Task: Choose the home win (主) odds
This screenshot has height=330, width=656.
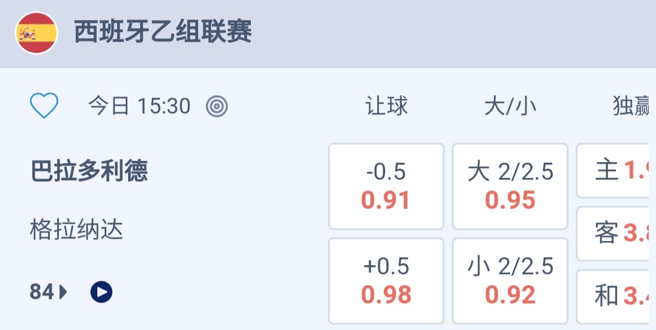Action: pyautogui.click(x=616, y=170)
